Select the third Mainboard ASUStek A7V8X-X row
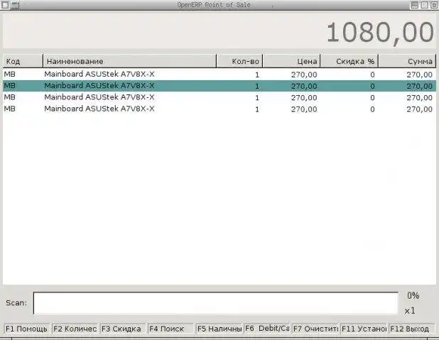 click(220, 97)
